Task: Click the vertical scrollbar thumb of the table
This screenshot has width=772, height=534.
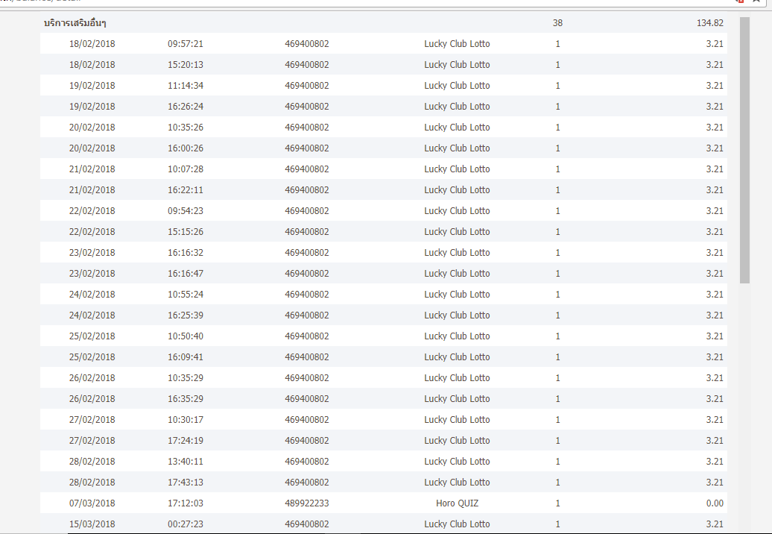Action: click(x=744, y=150)
